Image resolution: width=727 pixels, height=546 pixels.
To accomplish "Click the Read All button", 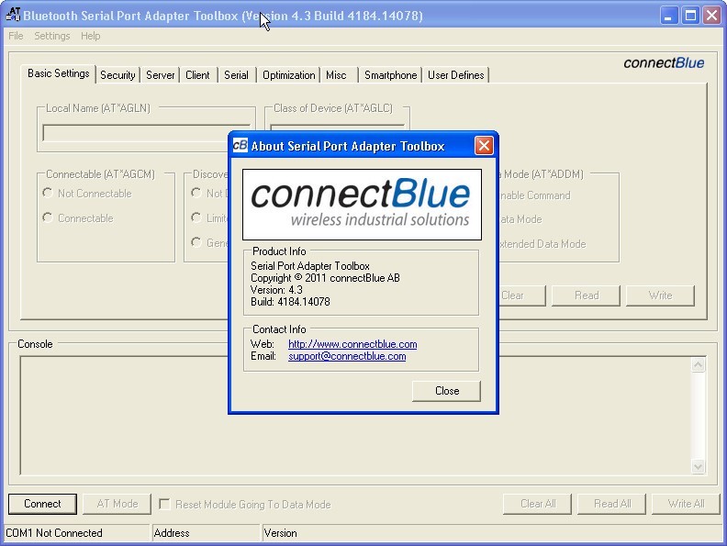I will point(611,504).
